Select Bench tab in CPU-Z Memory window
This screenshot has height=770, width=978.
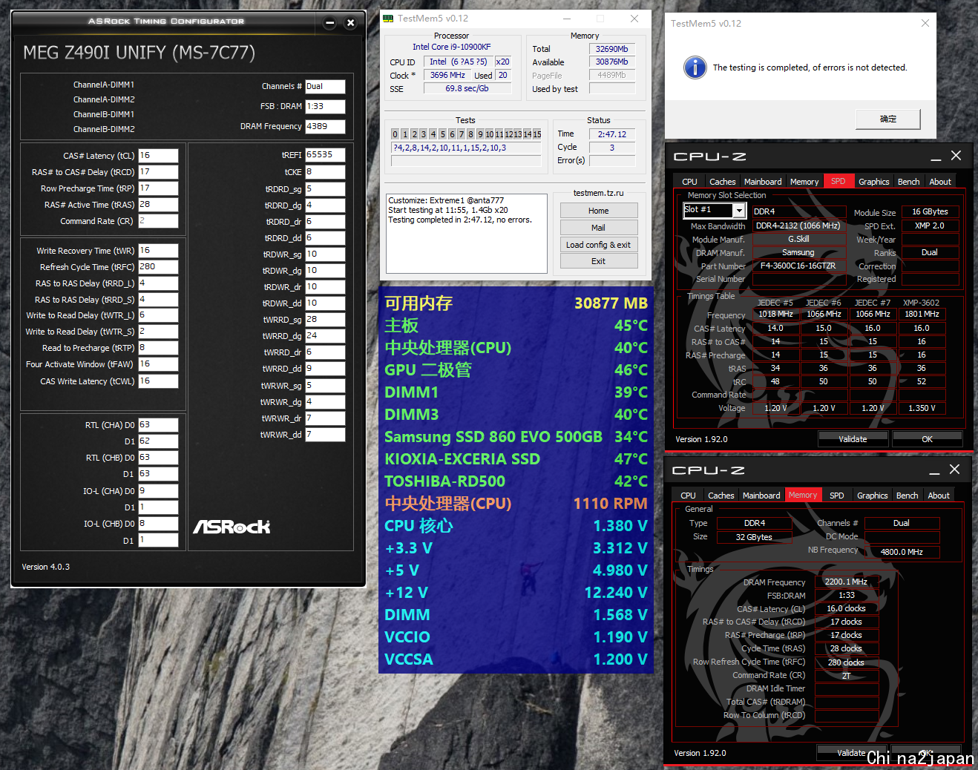[x=907, y=496]
